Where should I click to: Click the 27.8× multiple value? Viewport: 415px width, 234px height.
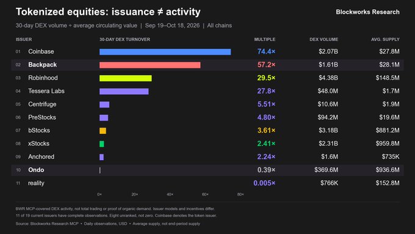click(266, 91)
